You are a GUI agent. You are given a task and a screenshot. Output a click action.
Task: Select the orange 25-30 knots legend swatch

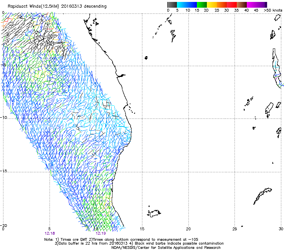[x=222, y=5]
